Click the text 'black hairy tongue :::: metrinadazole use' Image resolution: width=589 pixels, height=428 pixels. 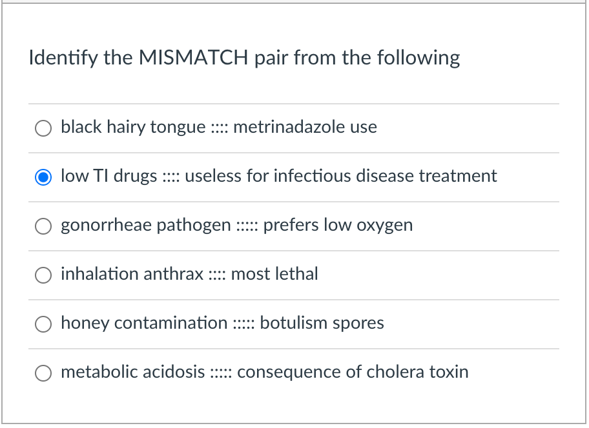219,128
